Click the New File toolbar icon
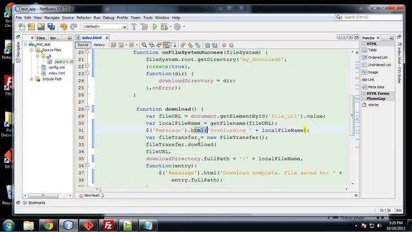Viewport: 412px width, 232px height. coord(21,26)
